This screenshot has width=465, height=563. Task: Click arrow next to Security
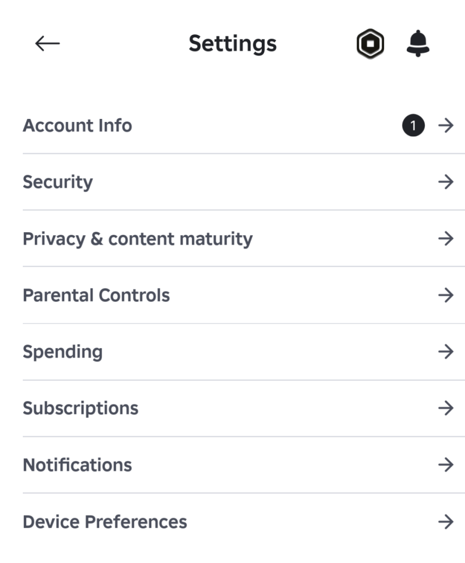pos(446,182)
